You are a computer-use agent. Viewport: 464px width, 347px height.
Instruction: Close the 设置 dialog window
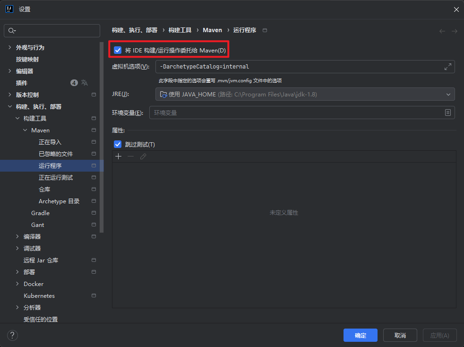(456, 9)
